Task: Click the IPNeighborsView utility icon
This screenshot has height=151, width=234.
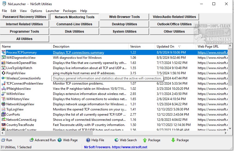Action: [4, 89]
